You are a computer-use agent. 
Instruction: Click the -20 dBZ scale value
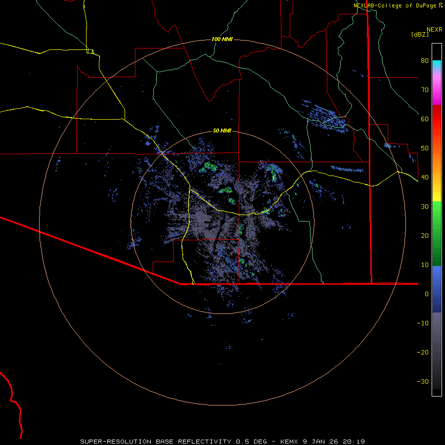point(423,353)
